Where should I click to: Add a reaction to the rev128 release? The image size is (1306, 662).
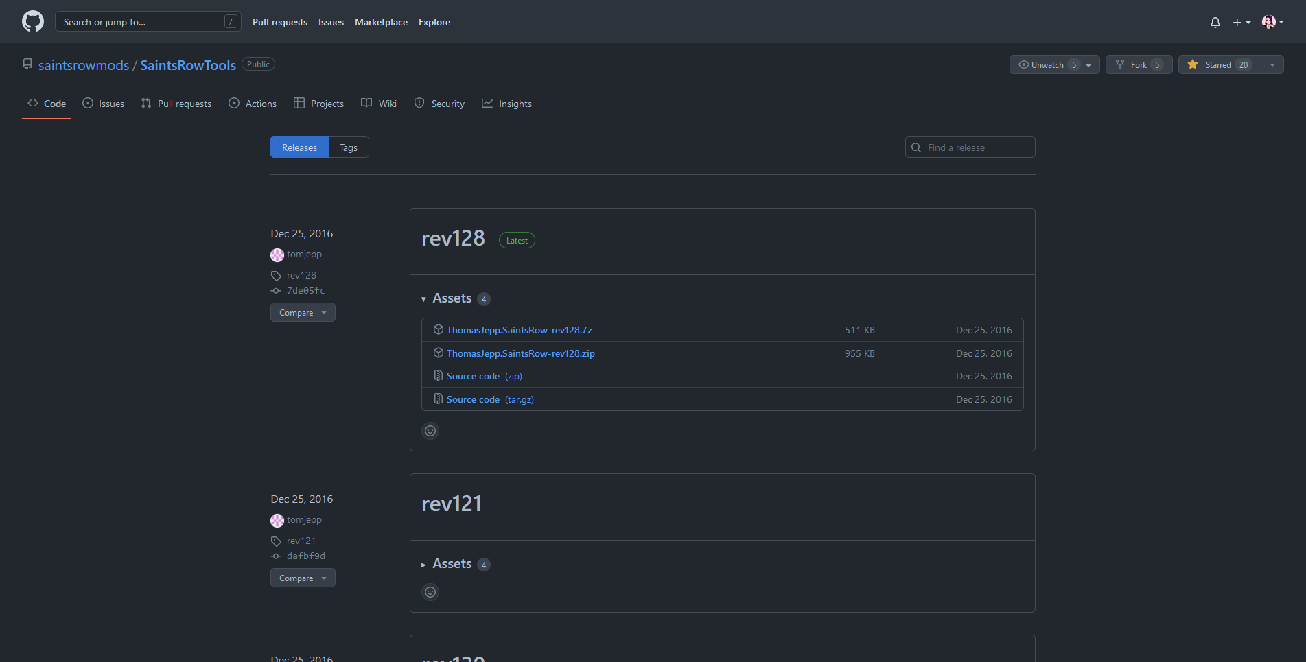click(430, 431)
